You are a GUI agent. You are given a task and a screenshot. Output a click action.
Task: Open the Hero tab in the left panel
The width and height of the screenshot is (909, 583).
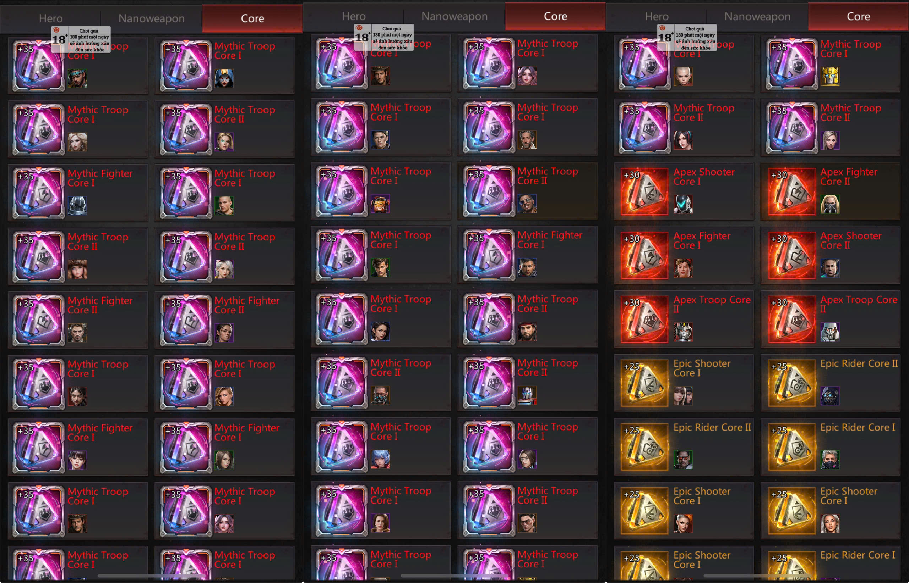[51, 18]
